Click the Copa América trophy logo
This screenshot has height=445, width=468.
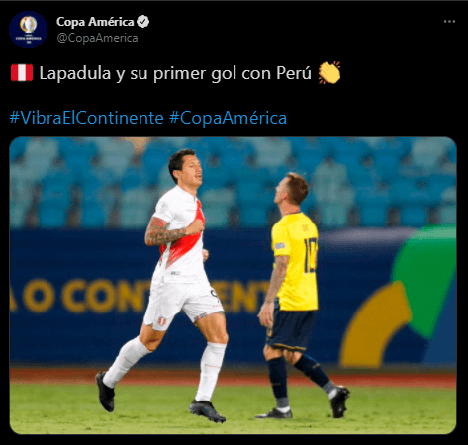pos(28,25)
